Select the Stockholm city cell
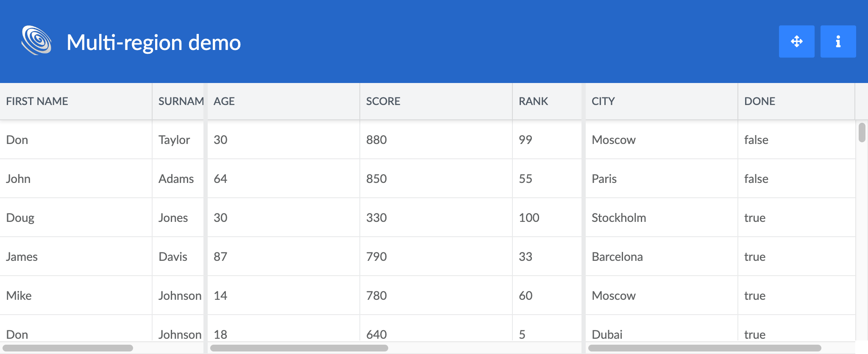868x354 pixels. pyautogui.click(x=619, y=218)
